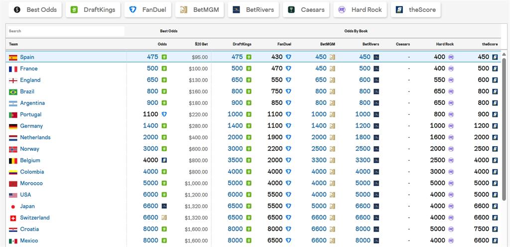
Task: Focus the team Search input field
Action: [66, 31]
